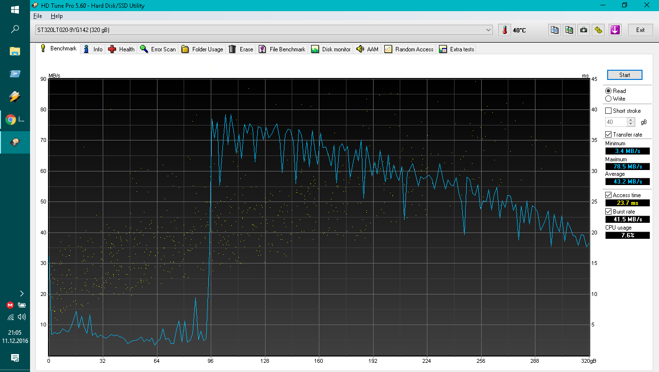Click the thermometer temperature icon
The height and width of the screenshot is (372, 659).
[x=504, y=30]
